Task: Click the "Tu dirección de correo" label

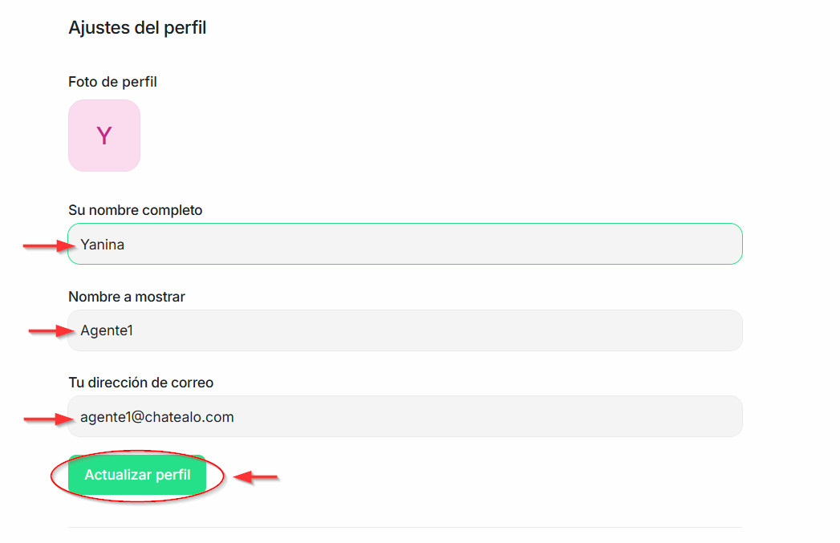Action: [x=141, y=383]
